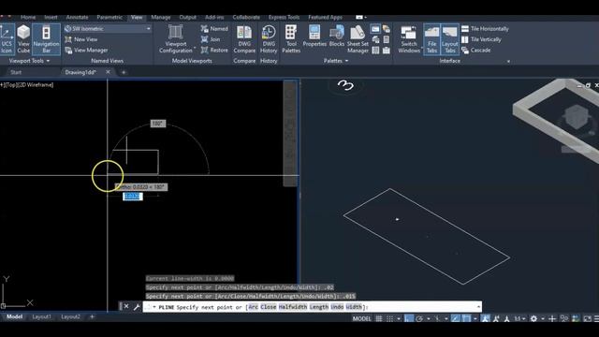Open new drawing tab with plus icon

click(124, 72)
